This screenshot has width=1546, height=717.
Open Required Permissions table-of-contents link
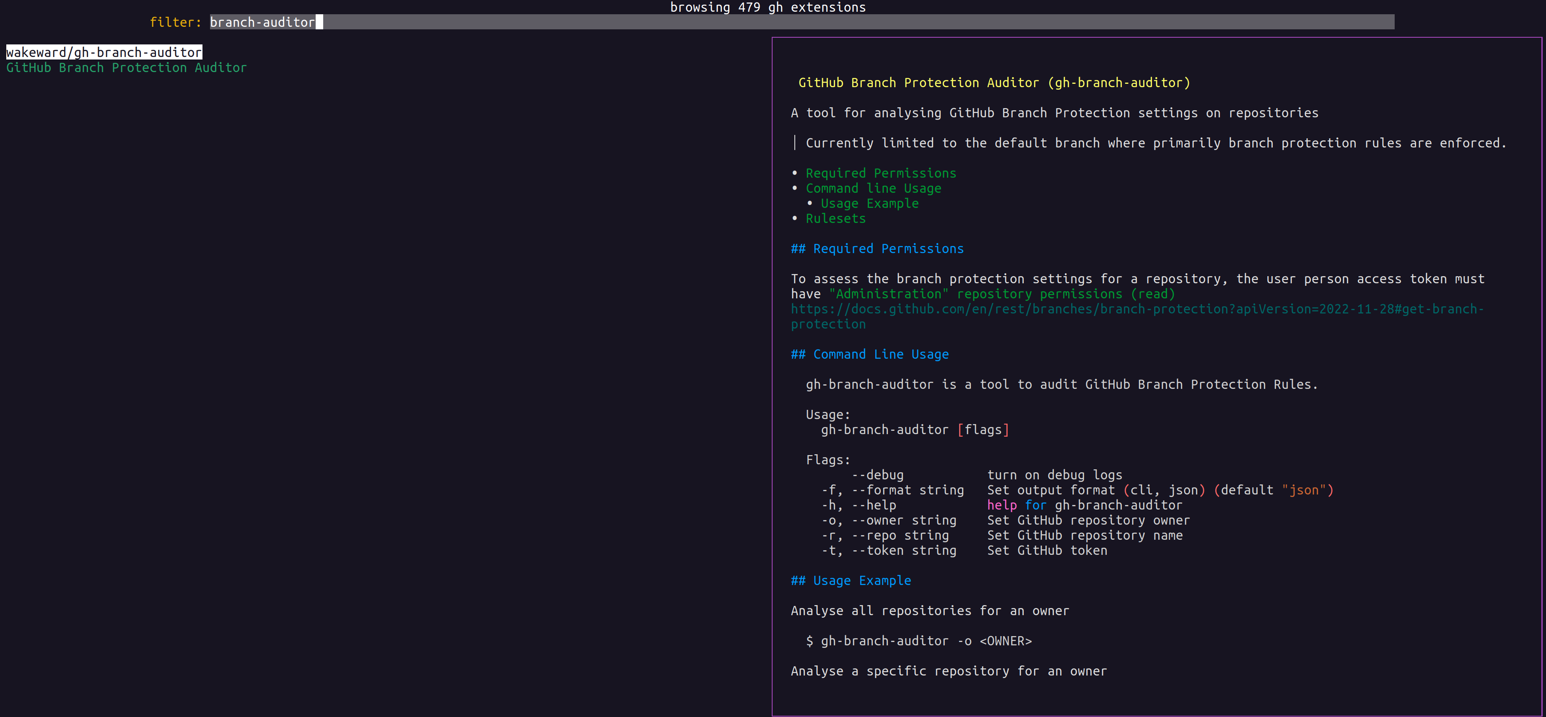point(880,173)
